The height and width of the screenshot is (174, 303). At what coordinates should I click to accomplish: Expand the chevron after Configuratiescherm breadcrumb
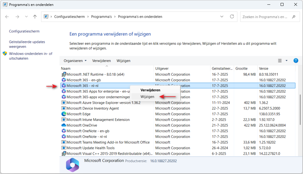click(88, 17)
